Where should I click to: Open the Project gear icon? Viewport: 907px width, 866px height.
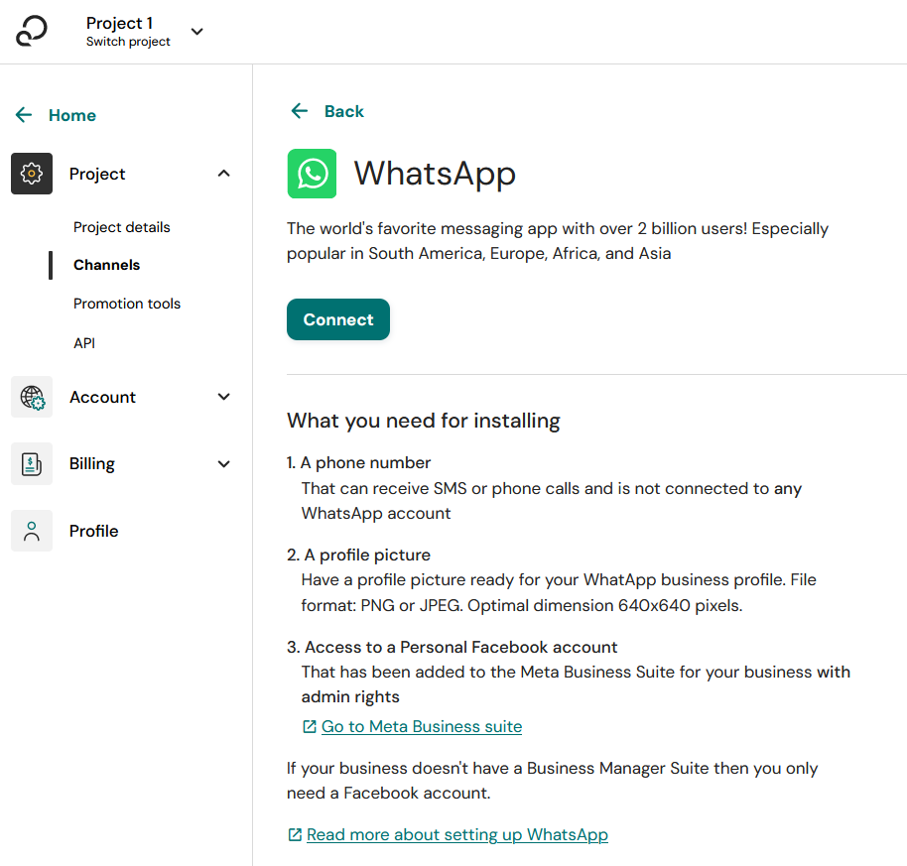pos(32,174)
